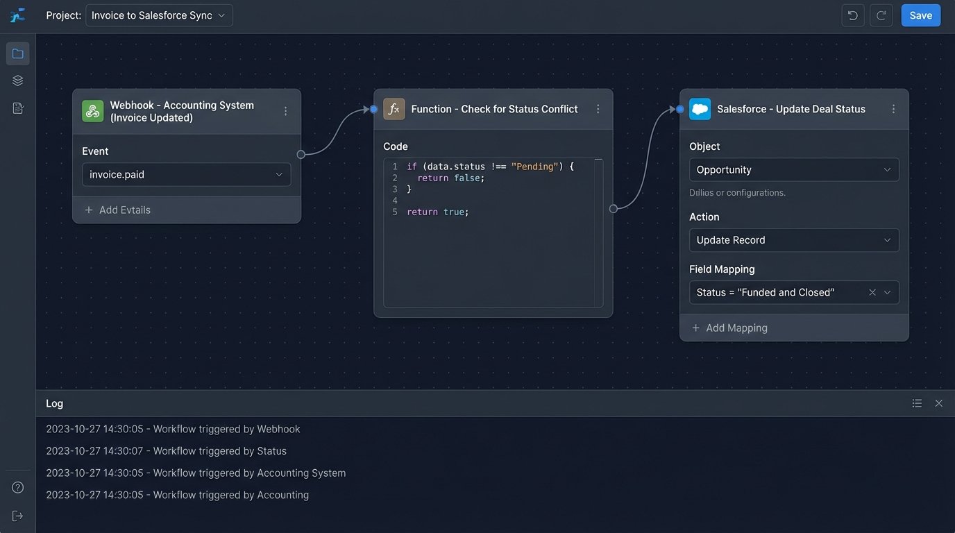Remove the Status field mapping with the X
Viewport: 955px width, 533px height.
(872, 292)
